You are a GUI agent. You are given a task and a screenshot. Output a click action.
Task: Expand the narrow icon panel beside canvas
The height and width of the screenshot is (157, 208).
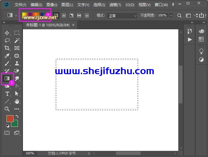(x=192, y=23)
